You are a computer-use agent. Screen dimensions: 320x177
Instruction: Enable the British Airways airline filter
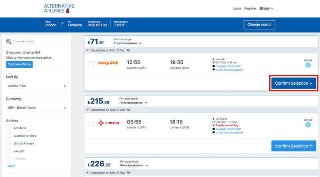click(x=8, y=143)
